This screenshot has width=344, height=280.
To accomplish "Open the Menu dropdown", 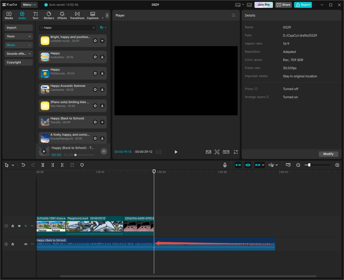I will coord(29,5).
